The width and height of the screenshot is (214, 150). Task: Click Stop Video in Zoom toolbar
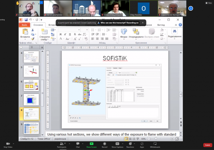coord(8,145)
